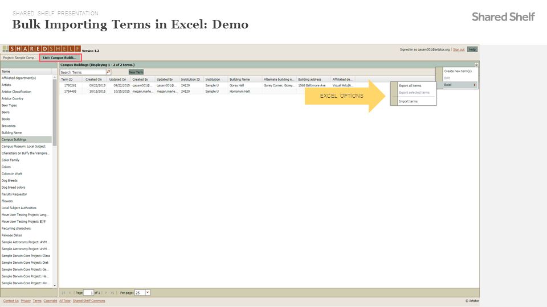Image resolution: width=547 pixels, height=307 pixels.
Task: Click the Edit menu entry
Action: coord(447,78)
